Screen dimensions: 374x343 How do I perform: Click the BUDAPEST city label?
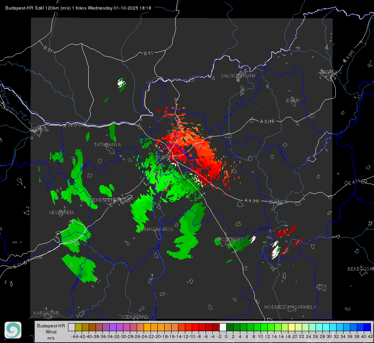click(168, 157)
